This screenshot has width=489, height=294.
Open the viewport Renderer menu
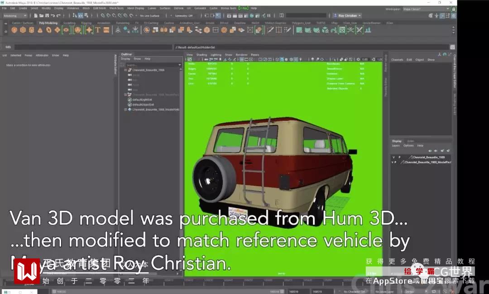(241, 55)
